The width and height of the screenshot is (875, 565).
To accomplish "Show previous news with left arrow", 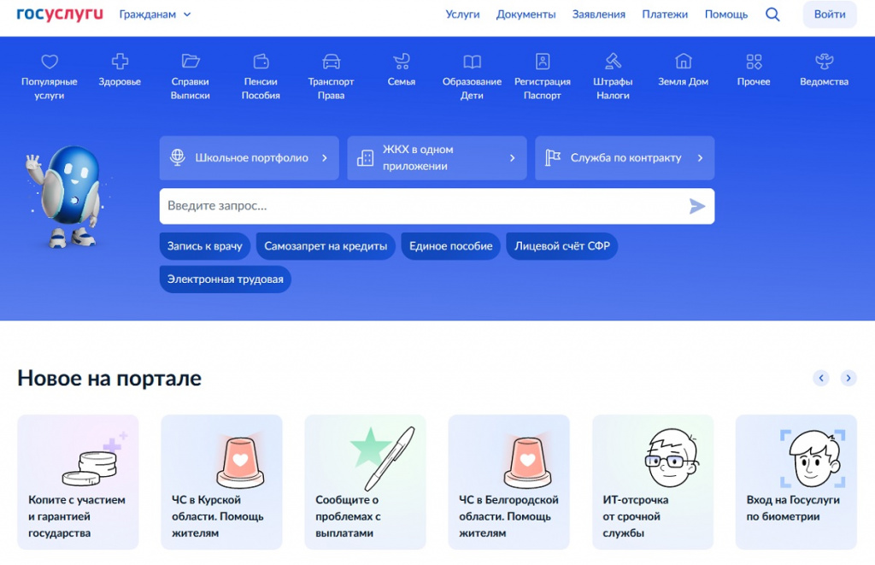I will [x=821, y=378].
